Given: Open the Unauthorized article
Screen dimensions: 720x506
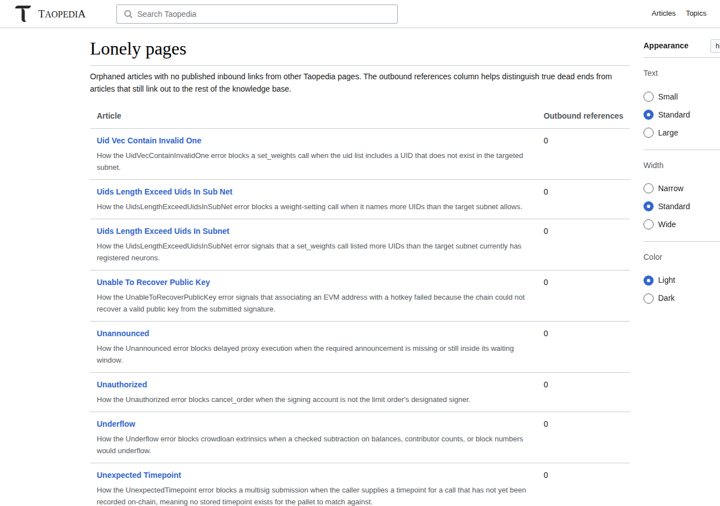Looking at the screenshot, I should tap(121, 385).
